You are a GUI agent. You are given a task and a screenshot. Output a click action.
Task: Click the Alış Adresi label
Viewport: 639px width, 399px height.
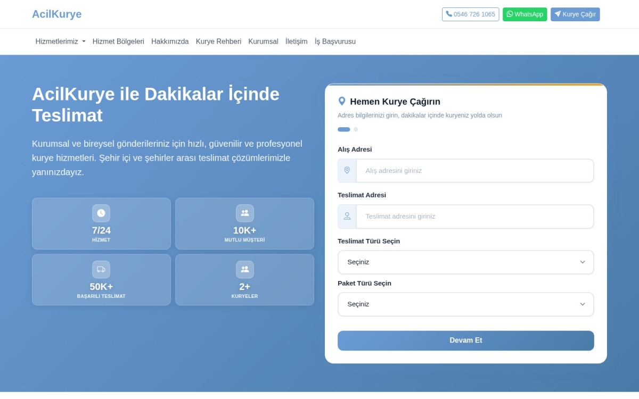(355, 149)
